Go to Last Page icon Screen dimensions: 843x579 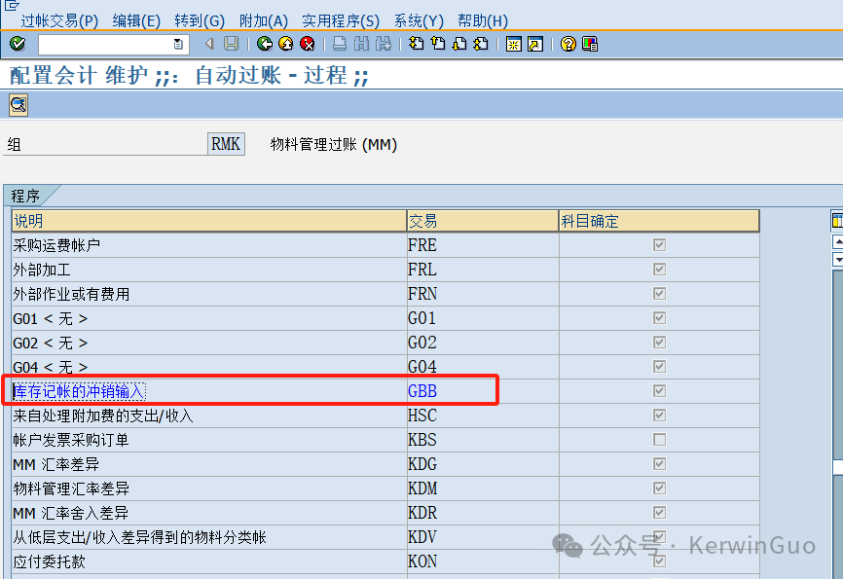(x=481, y=44)
